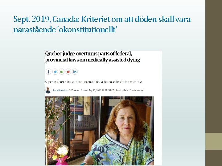Click the Reddit share icon
Image resolution: width=222 pixels, height=166 pixels.
coord(68,72)
